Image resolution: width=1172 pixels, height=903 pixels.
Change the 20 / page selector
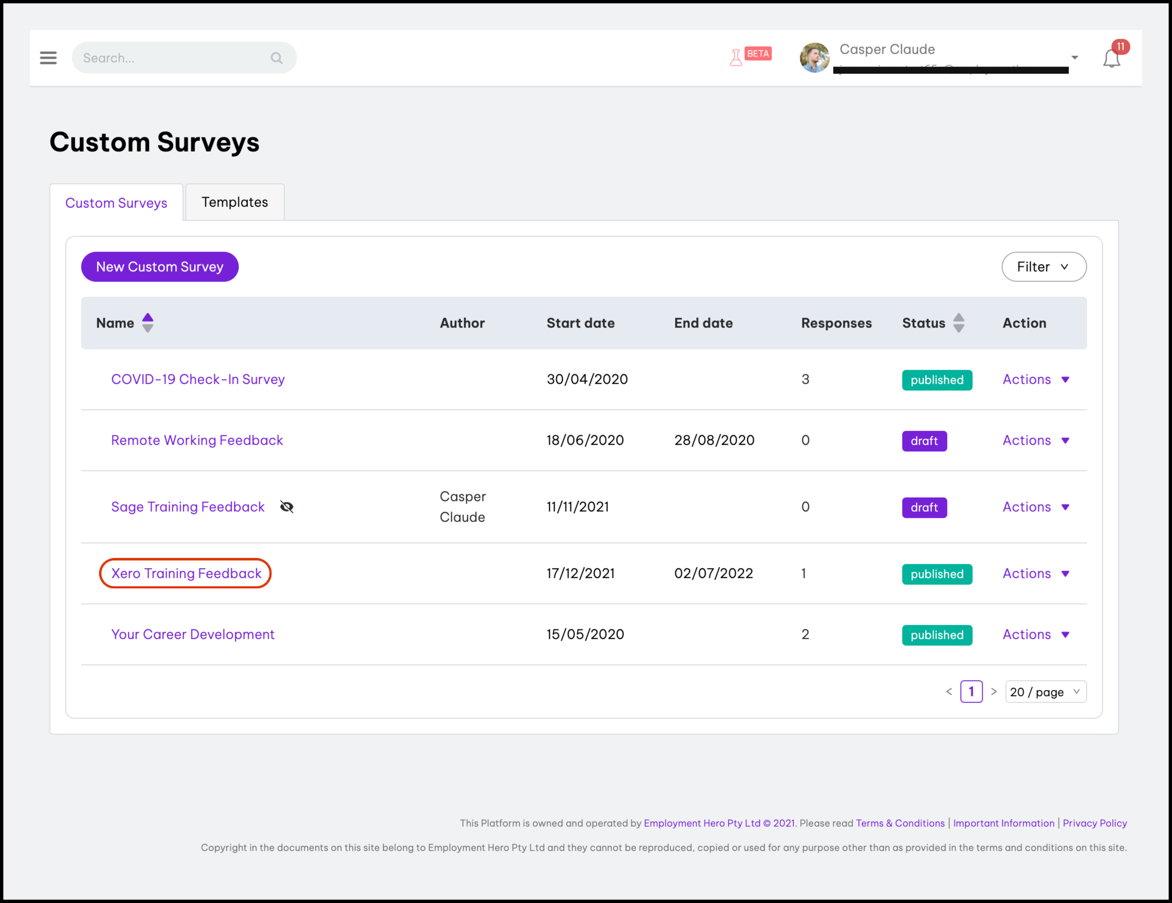tap(1045, 692)
